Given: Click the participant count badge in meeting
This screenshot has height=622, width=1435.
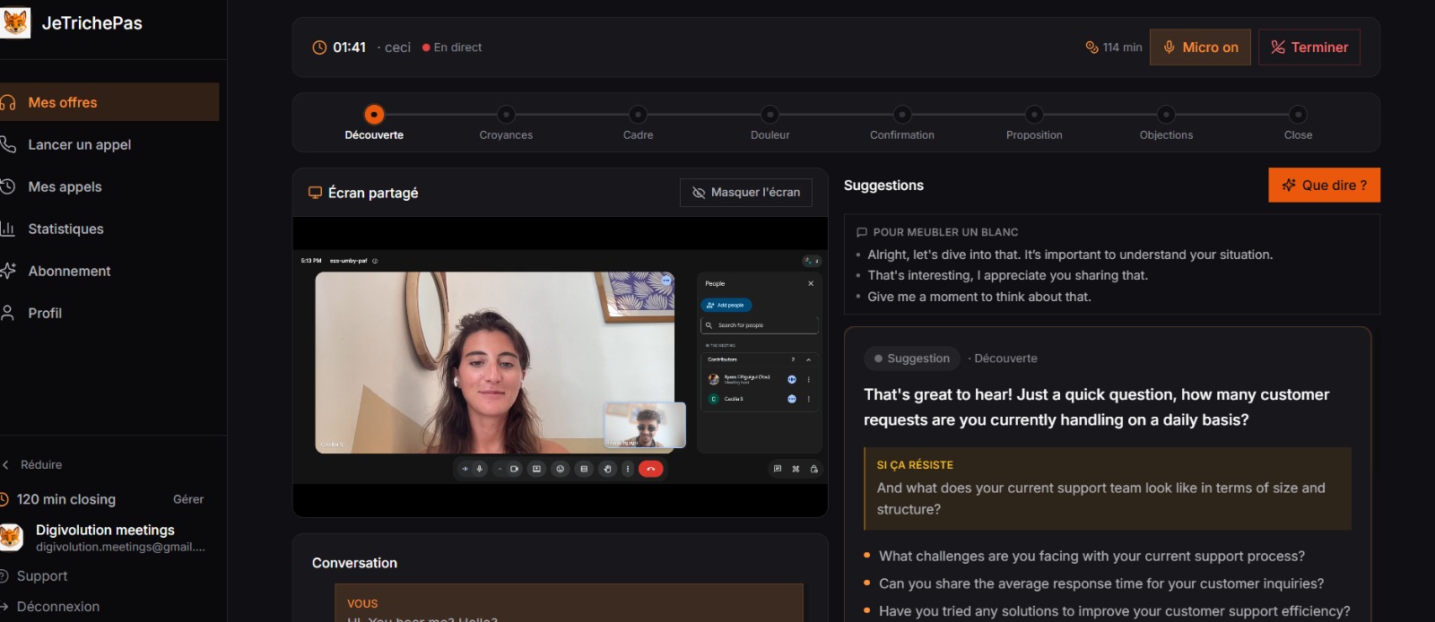Looking at the screenshot, I should 812,261.
